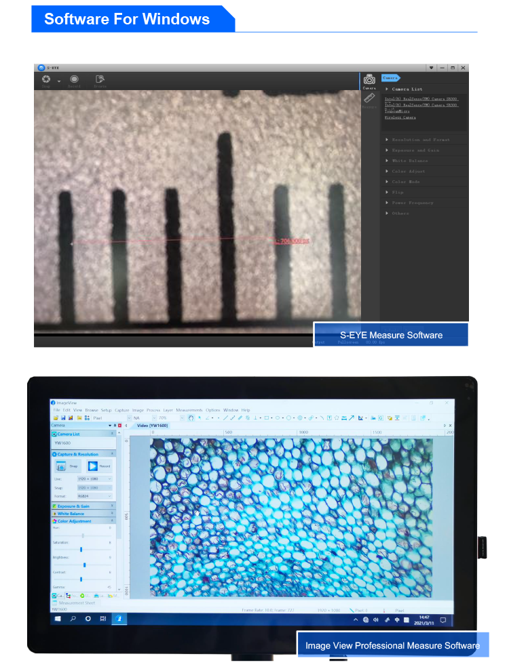Screen dimensions: 509x671
Task: Open Windows Start button on taskbar
Action: [x=58, y=619]
